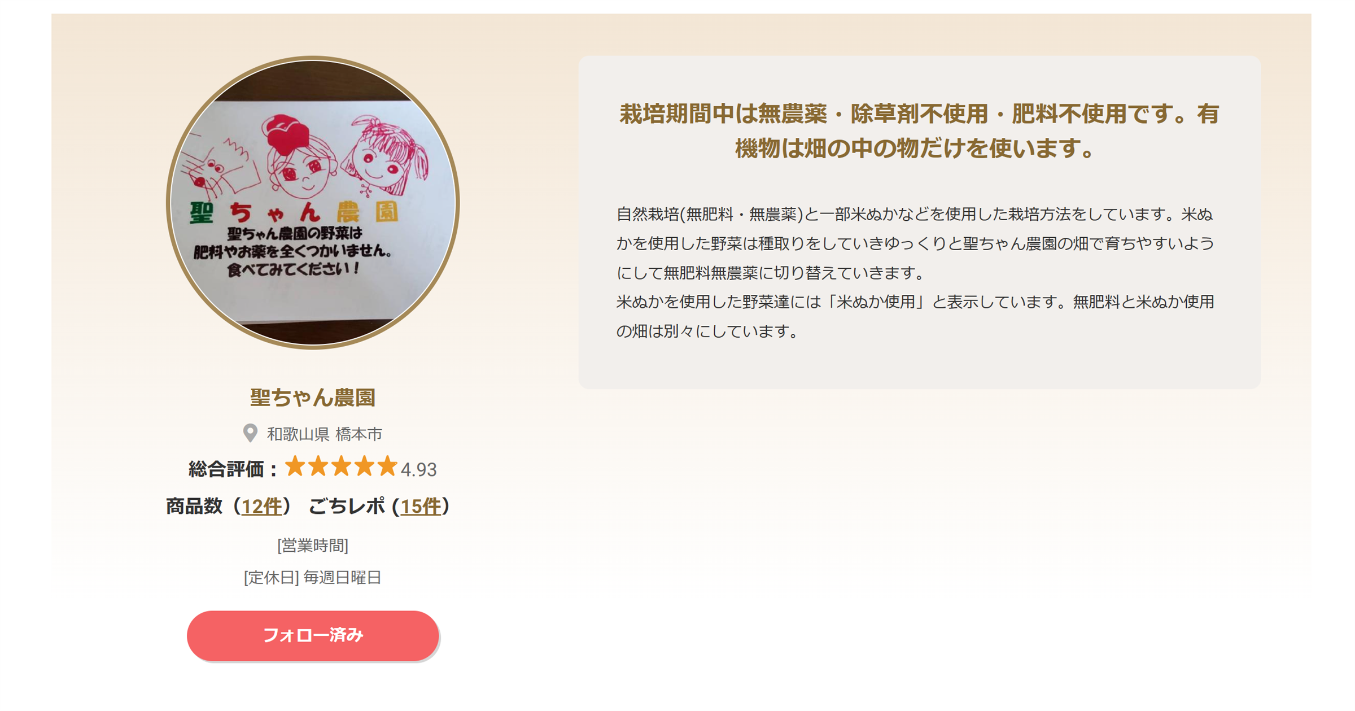This screenshot has height=711, width=1355.
Task: Click the 栽培期間中は無農薬 headline text
Action: [x=919, y=131]
